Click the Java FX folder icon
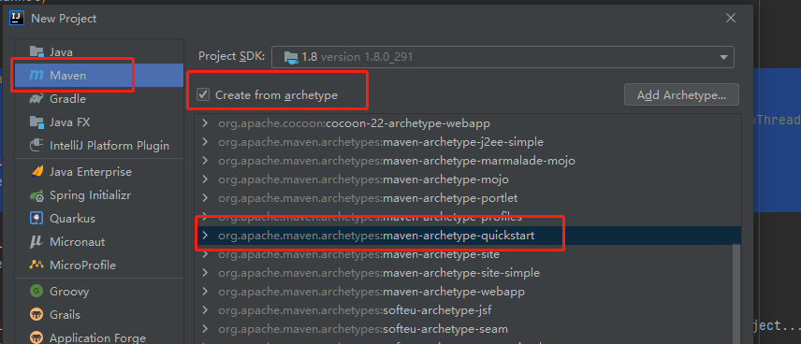This screenshot has width=801, height=344. pyautogui.click(x=36, y=122)
